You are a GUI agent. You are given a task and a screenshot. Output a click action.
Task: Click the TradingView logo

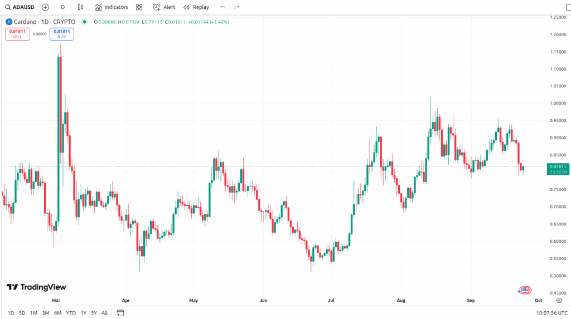[36, 287]
